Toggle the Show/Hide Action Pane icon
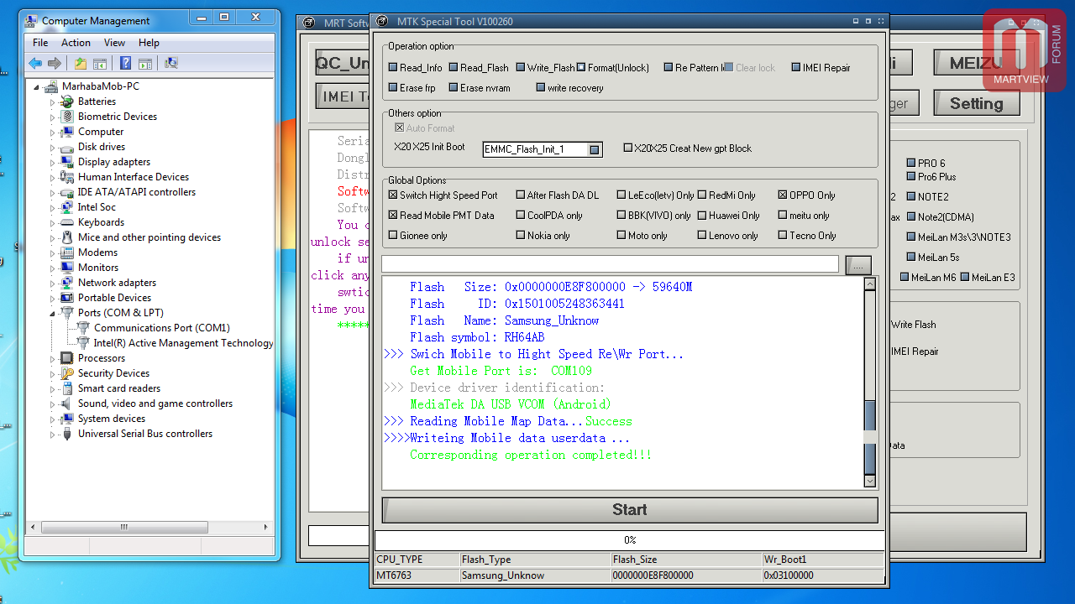This screenshot has height=604, width=1075. coord(145,63)
